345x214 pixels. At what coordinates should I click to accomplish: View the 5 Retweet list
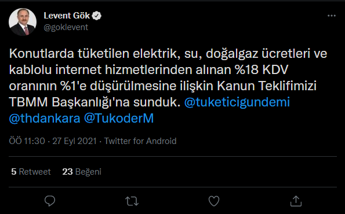click(x=31, y=172)
